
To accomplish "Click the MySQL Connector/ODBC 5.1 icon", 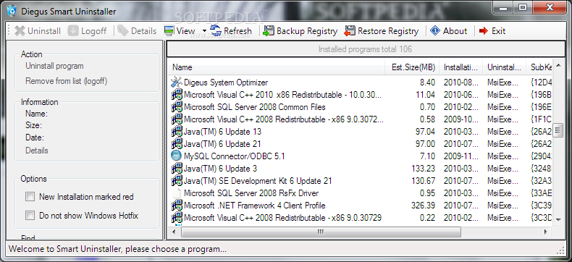I will (177, 156).
